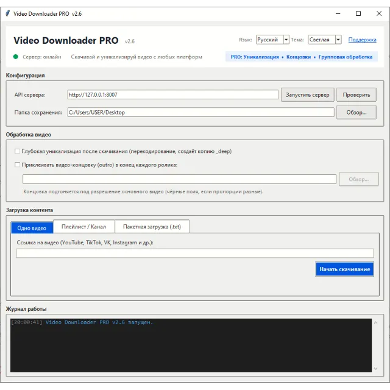Click the disabled Обзор outro button
The height and width of the screenshot is (390, 390).
click(x=358, y=179)
